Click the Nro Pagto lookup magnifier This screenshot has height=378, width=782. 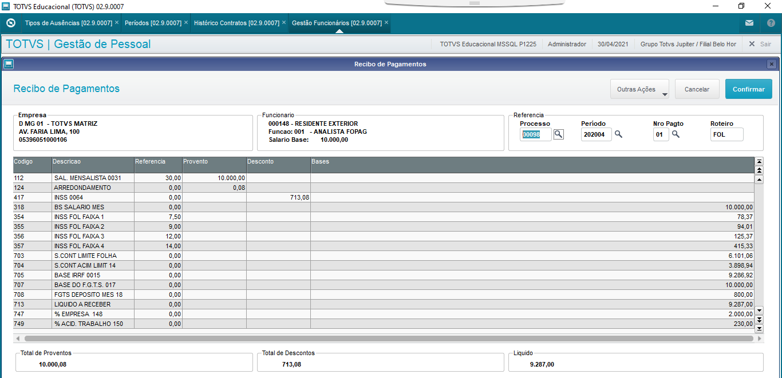676,134
